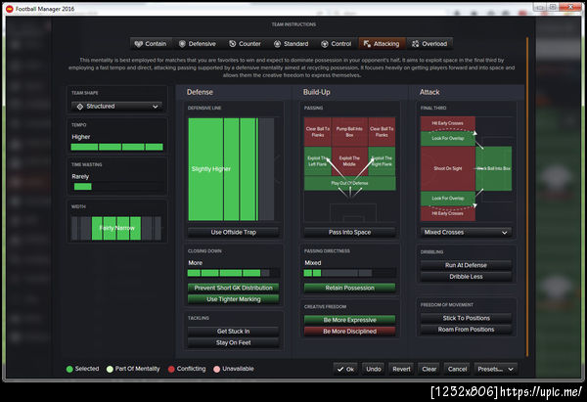The height and width of the screenshot is (402, 587).
Task: Open the Team Shape Structured dropdown
Action: [116, 107]
